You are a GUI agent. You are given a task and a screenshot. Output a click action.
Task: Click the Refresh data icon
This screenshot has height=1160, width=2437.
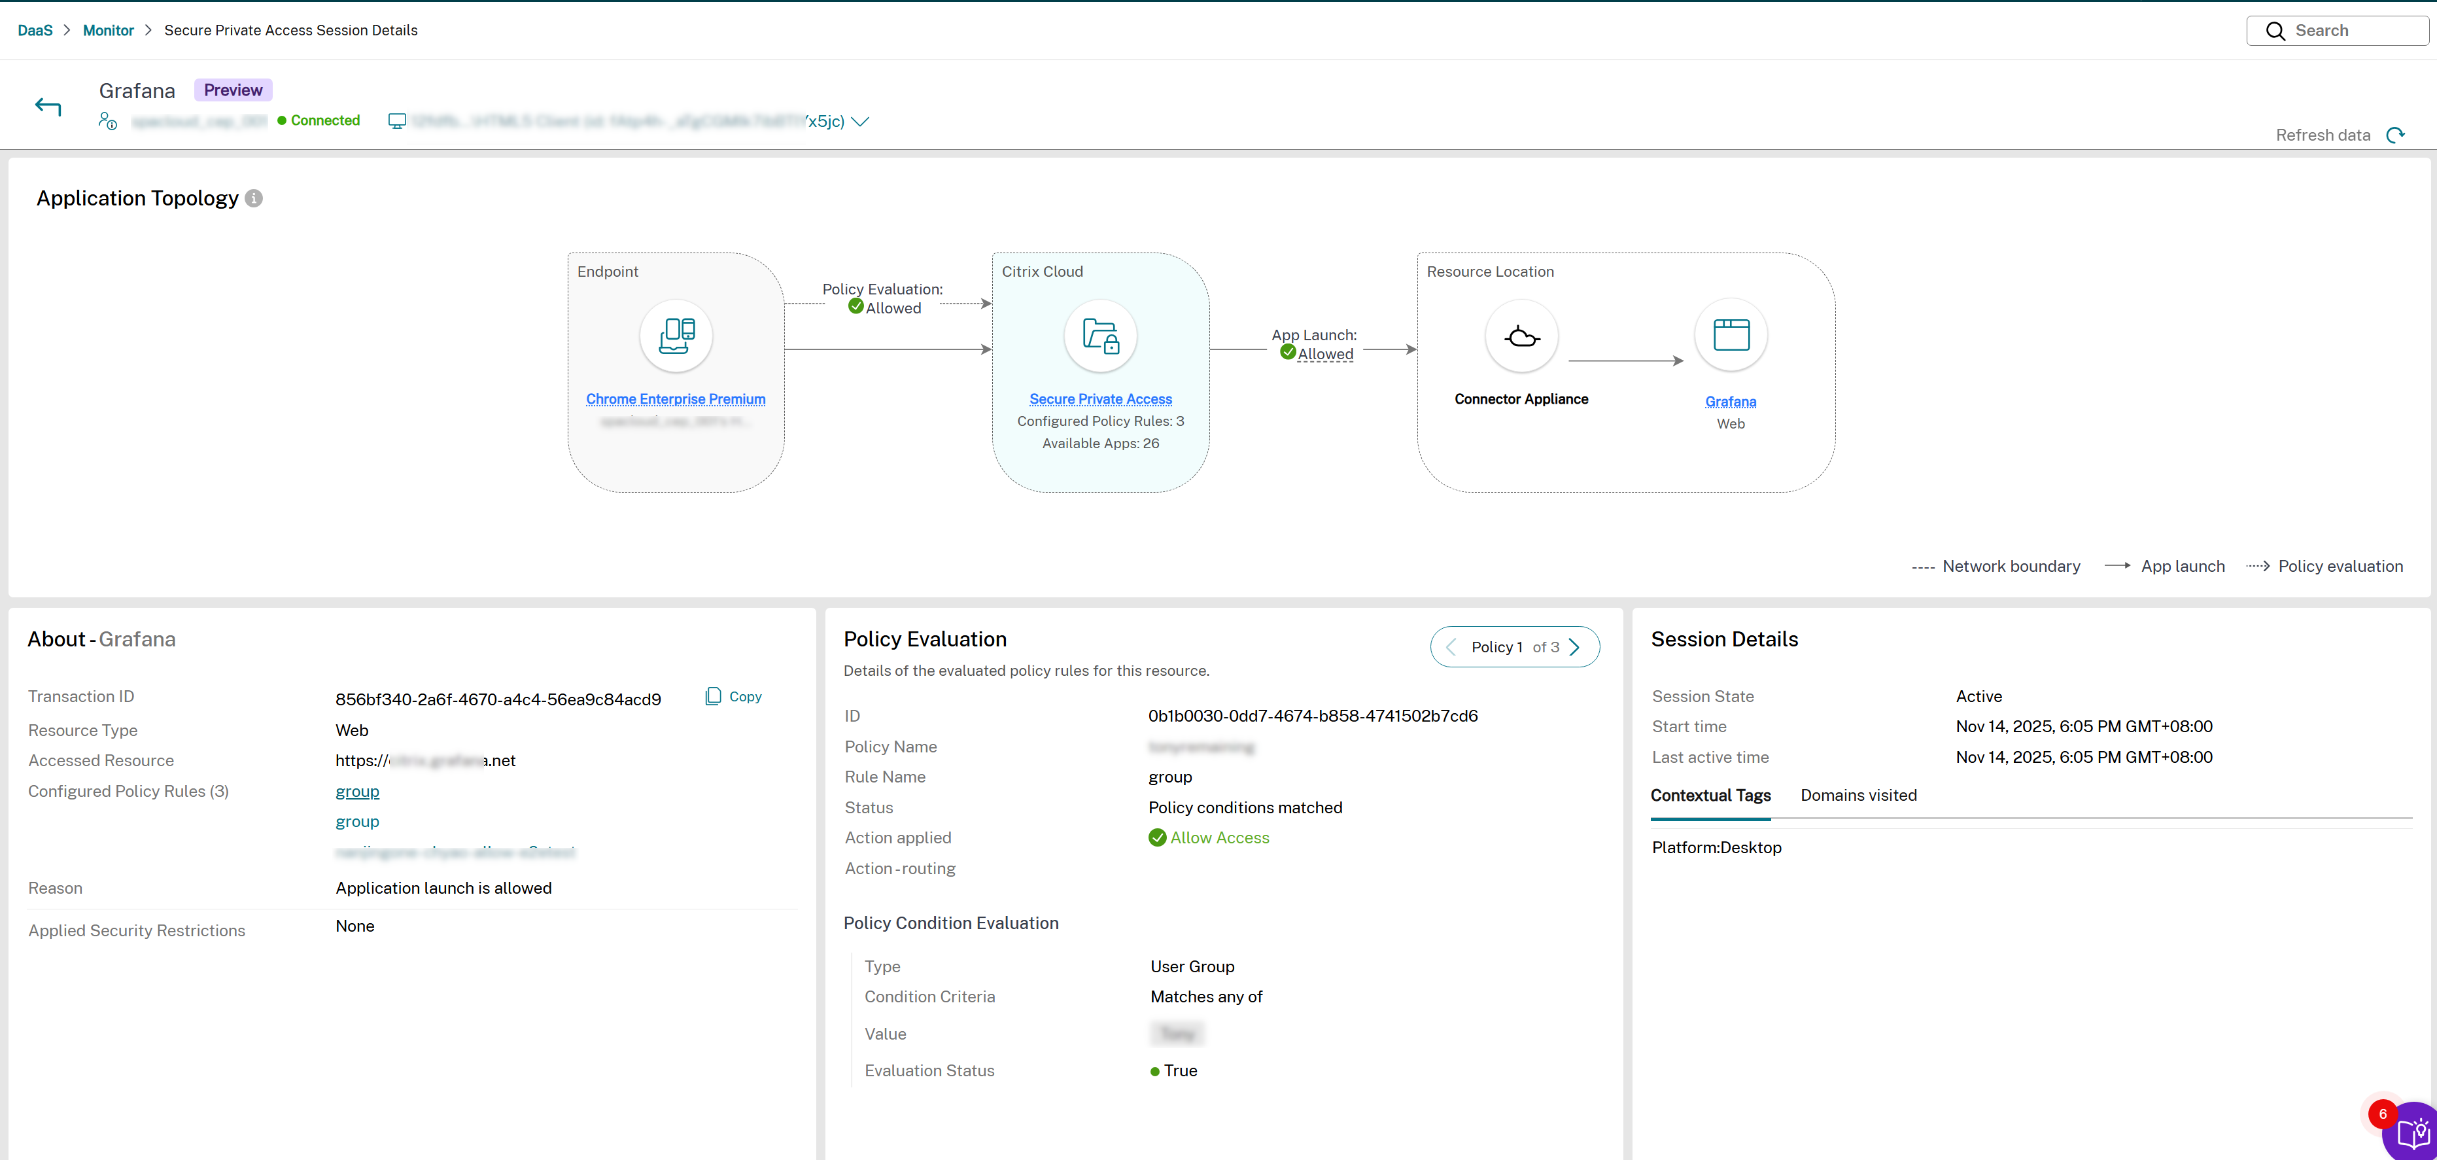click(2396, 134)
